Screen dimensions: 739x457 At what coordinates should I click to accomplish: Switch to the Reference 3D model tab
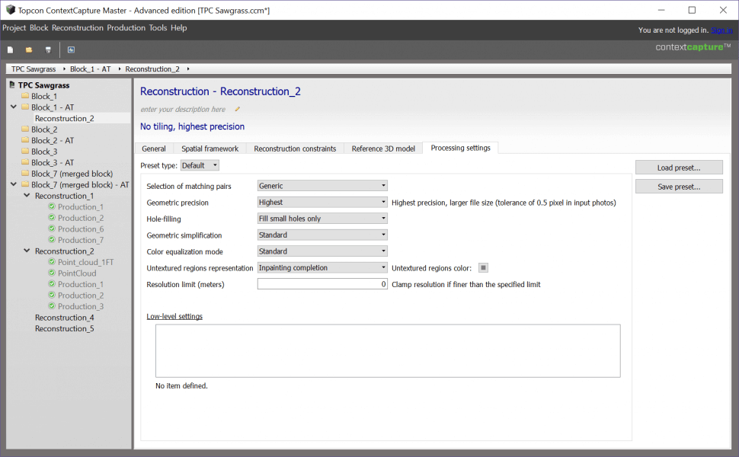point(383,149)
